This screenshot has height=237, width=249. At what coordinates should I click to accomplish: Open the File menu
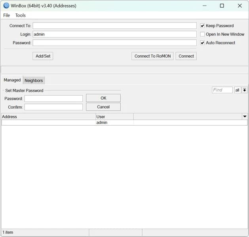point(6,15)
